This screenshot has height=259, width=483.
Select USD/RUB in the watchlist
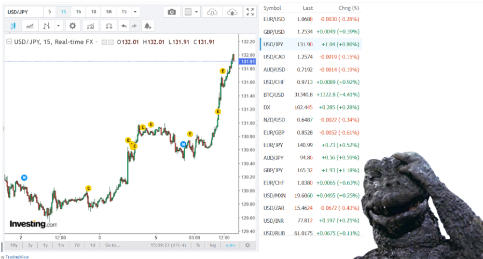[x=311, y=233]
